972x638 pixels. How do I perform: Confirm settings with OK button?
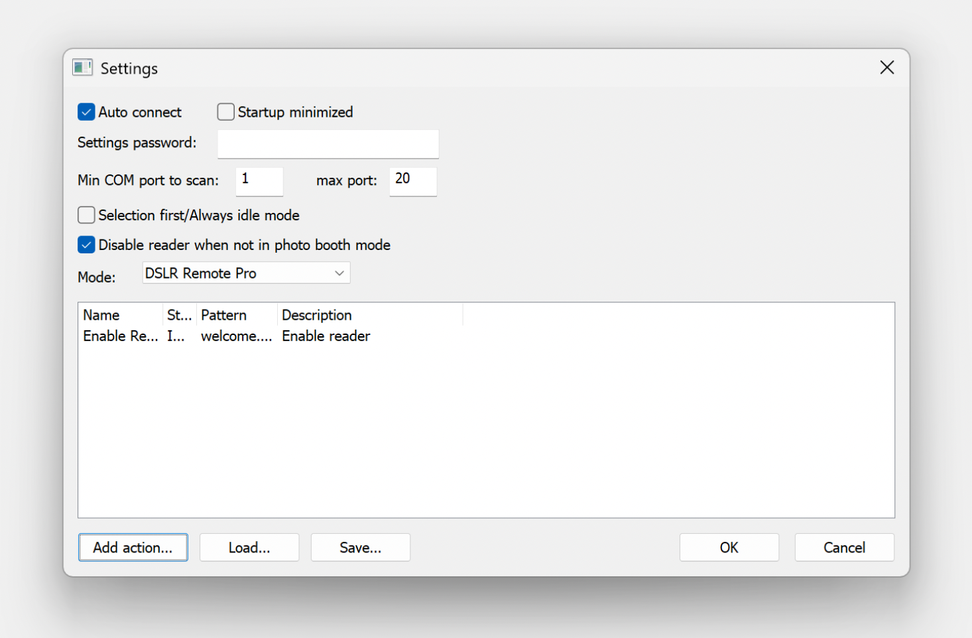[729, 548]
